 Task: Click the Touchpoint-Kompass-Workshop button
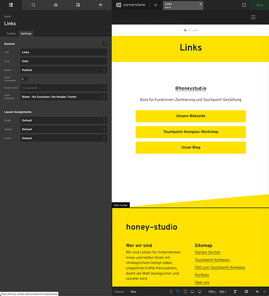(x=191, y=132)
